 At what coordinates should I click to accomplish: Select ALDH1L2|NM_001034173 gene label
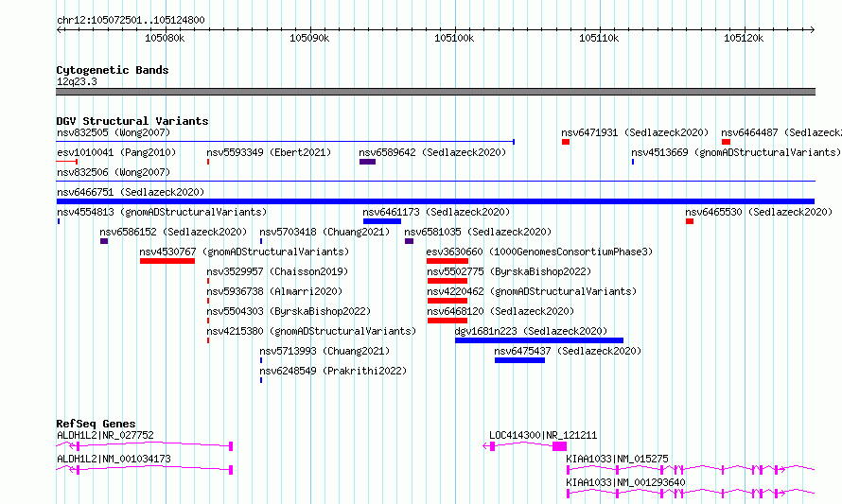point(114,459)
